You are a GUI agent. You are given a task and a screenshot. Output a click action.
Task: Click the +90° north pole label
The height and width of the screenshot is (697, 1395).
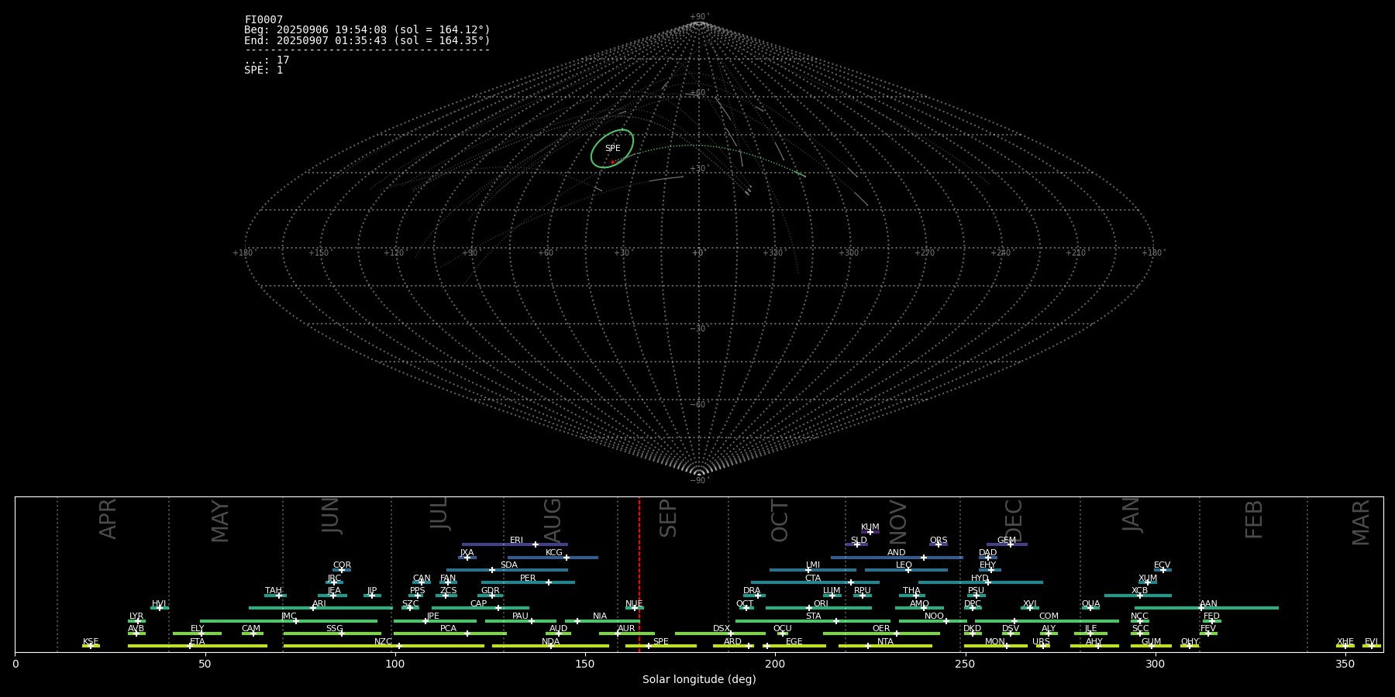point(699,16)
